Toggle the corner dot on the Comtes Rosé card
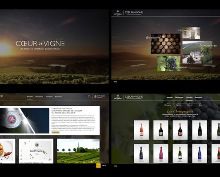 (x=186, y=122)
